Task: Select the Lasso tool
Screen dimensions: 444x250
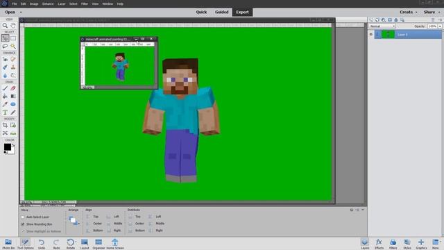Action: [x=5, y=46]
